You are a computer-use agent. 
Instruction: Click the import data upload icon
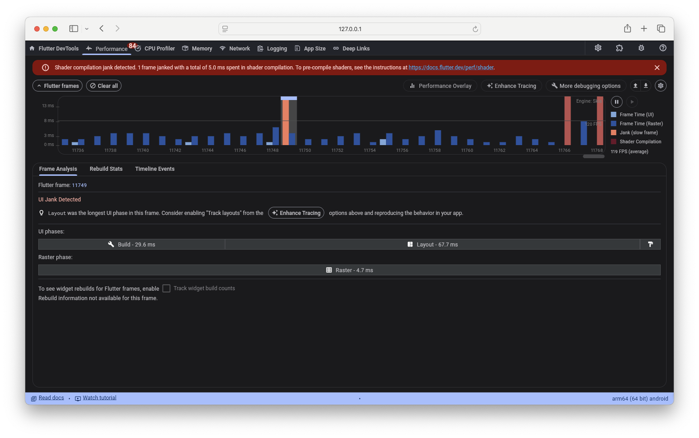point(635,86)
